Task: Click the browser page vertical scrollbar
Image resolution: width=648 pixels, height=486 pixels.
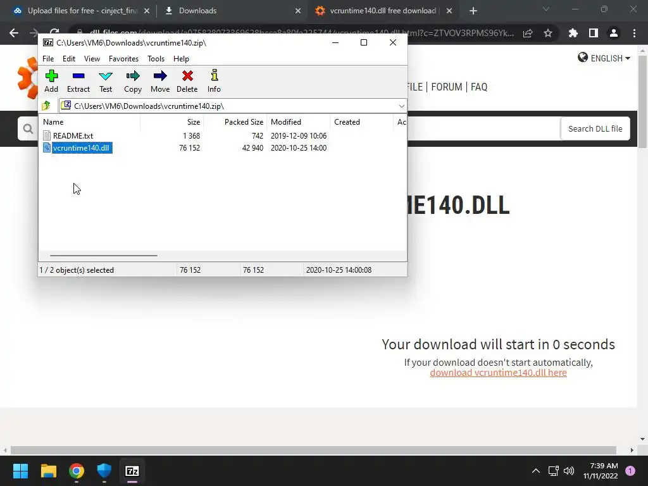Action: coord(642,102)
